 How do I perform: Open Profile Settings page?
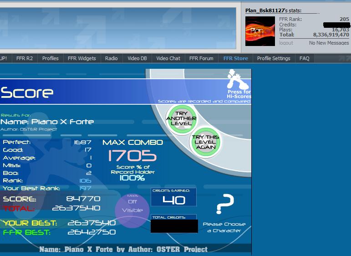pyautogui.click(x=274, y=58)
